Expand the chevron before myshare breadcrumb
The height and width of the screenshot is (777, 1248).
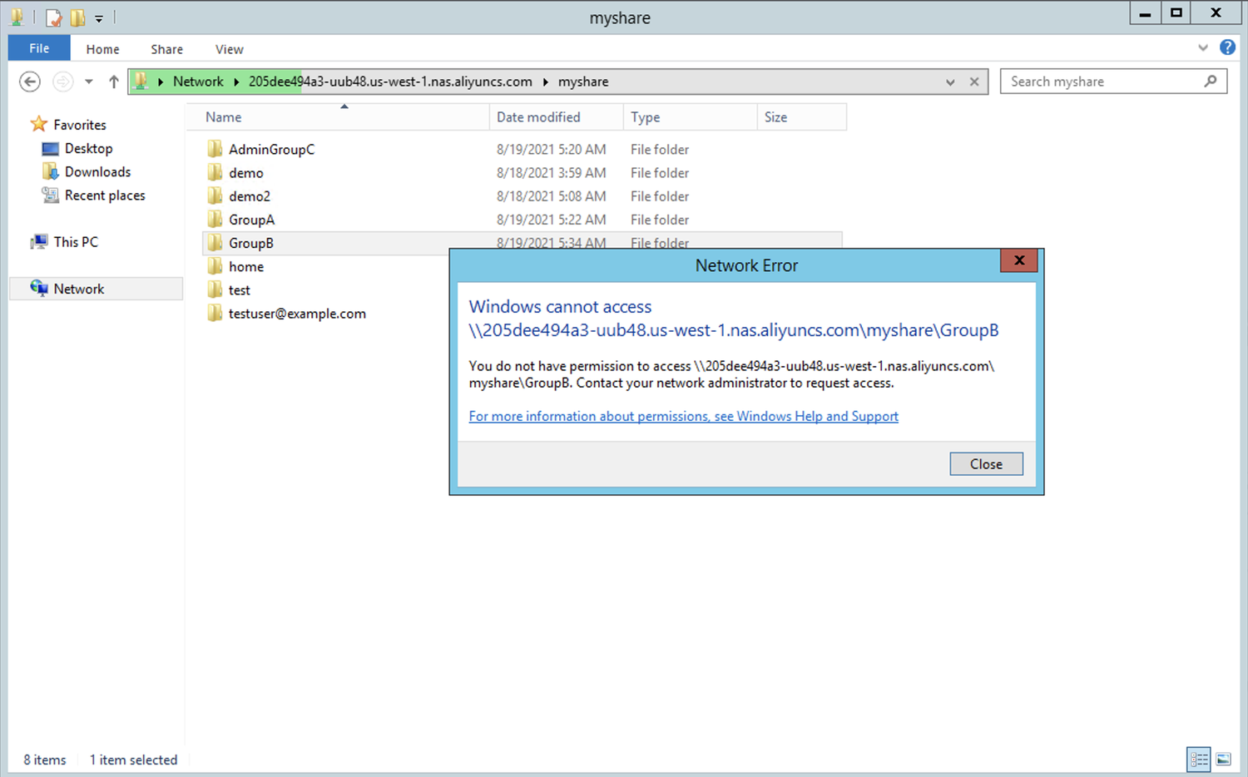[545, 82]
